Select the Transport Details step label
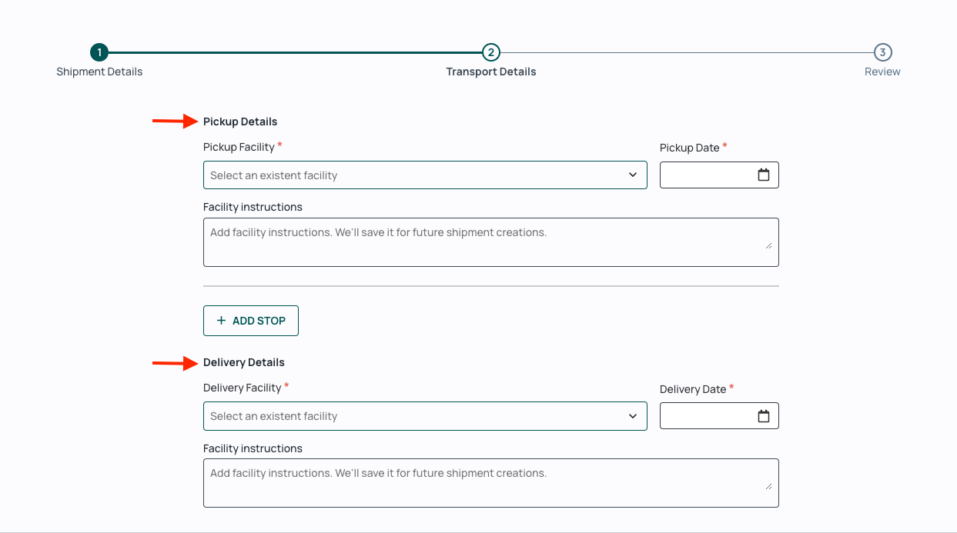957x533 pixels. click(x=490, y=72)
